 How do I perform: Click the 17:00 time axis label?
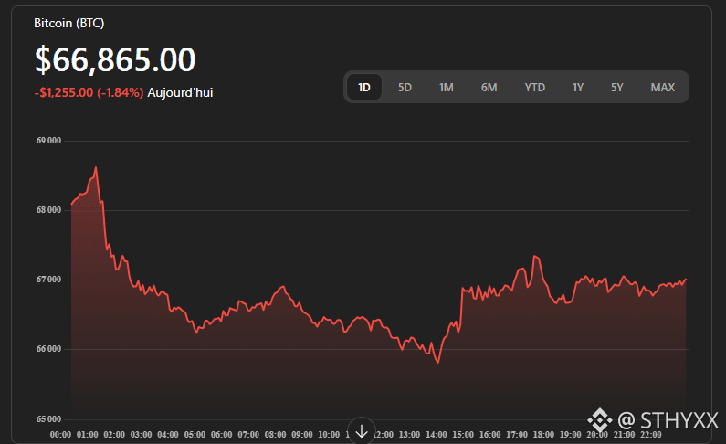pyautogui.click(x=517, y=435)
